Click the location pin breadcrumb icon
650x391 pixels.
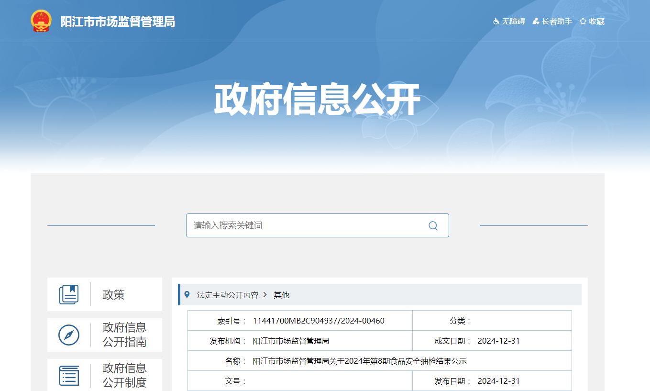[187, 295]
